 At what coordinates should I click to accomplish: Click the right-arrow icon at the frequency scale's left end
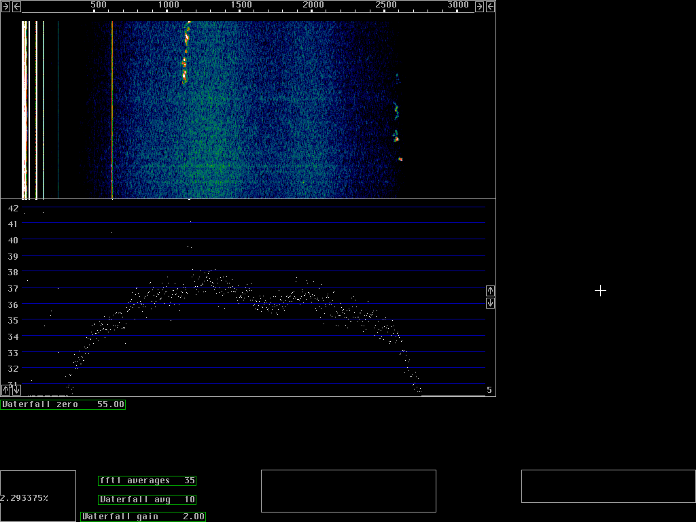5,6
